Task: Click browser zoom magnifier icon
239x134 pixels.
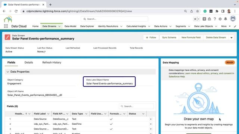Action: click(x=186, y=11)
